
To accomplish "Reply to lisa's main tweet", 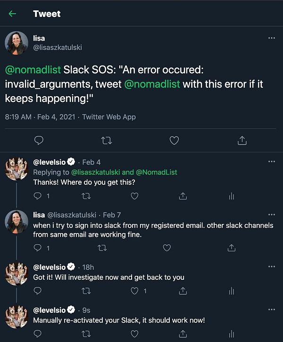I will 40,140.
